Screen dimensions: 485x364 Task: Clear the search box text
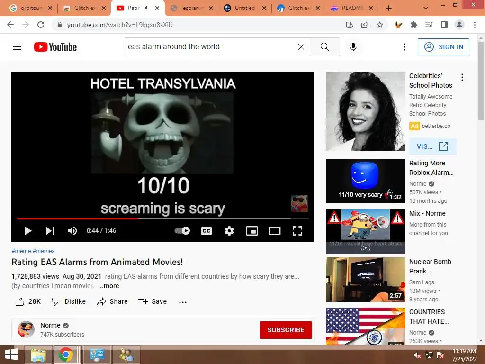click(x=301, y=47)
